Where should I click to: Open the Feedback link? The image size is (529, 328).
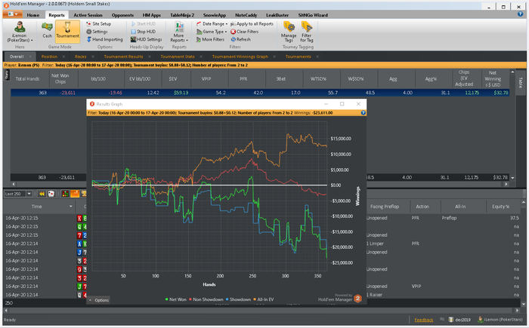(424, 320)
